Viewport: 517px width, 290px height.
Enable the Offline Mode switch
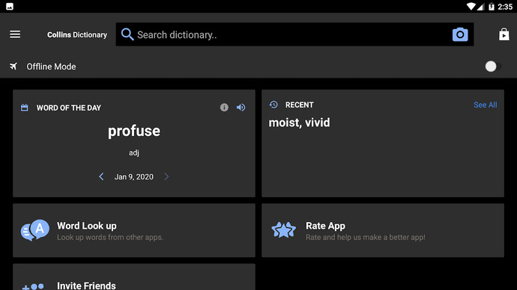click(x=493, y=67)
